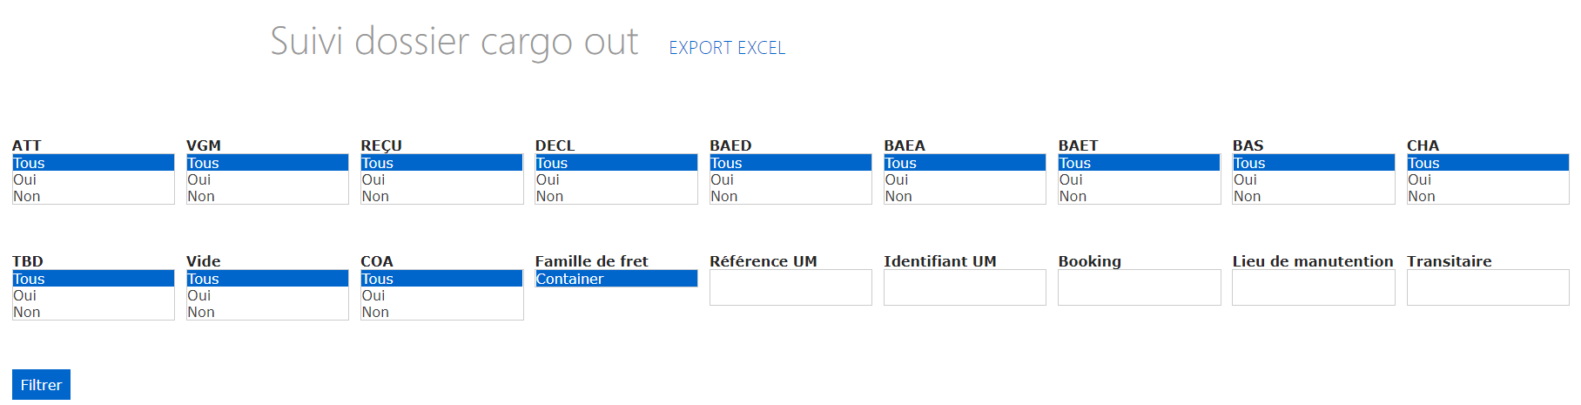Focus the Référence UM field
This screenshot has width=1581, height=405.
click(x=790, y=287)
